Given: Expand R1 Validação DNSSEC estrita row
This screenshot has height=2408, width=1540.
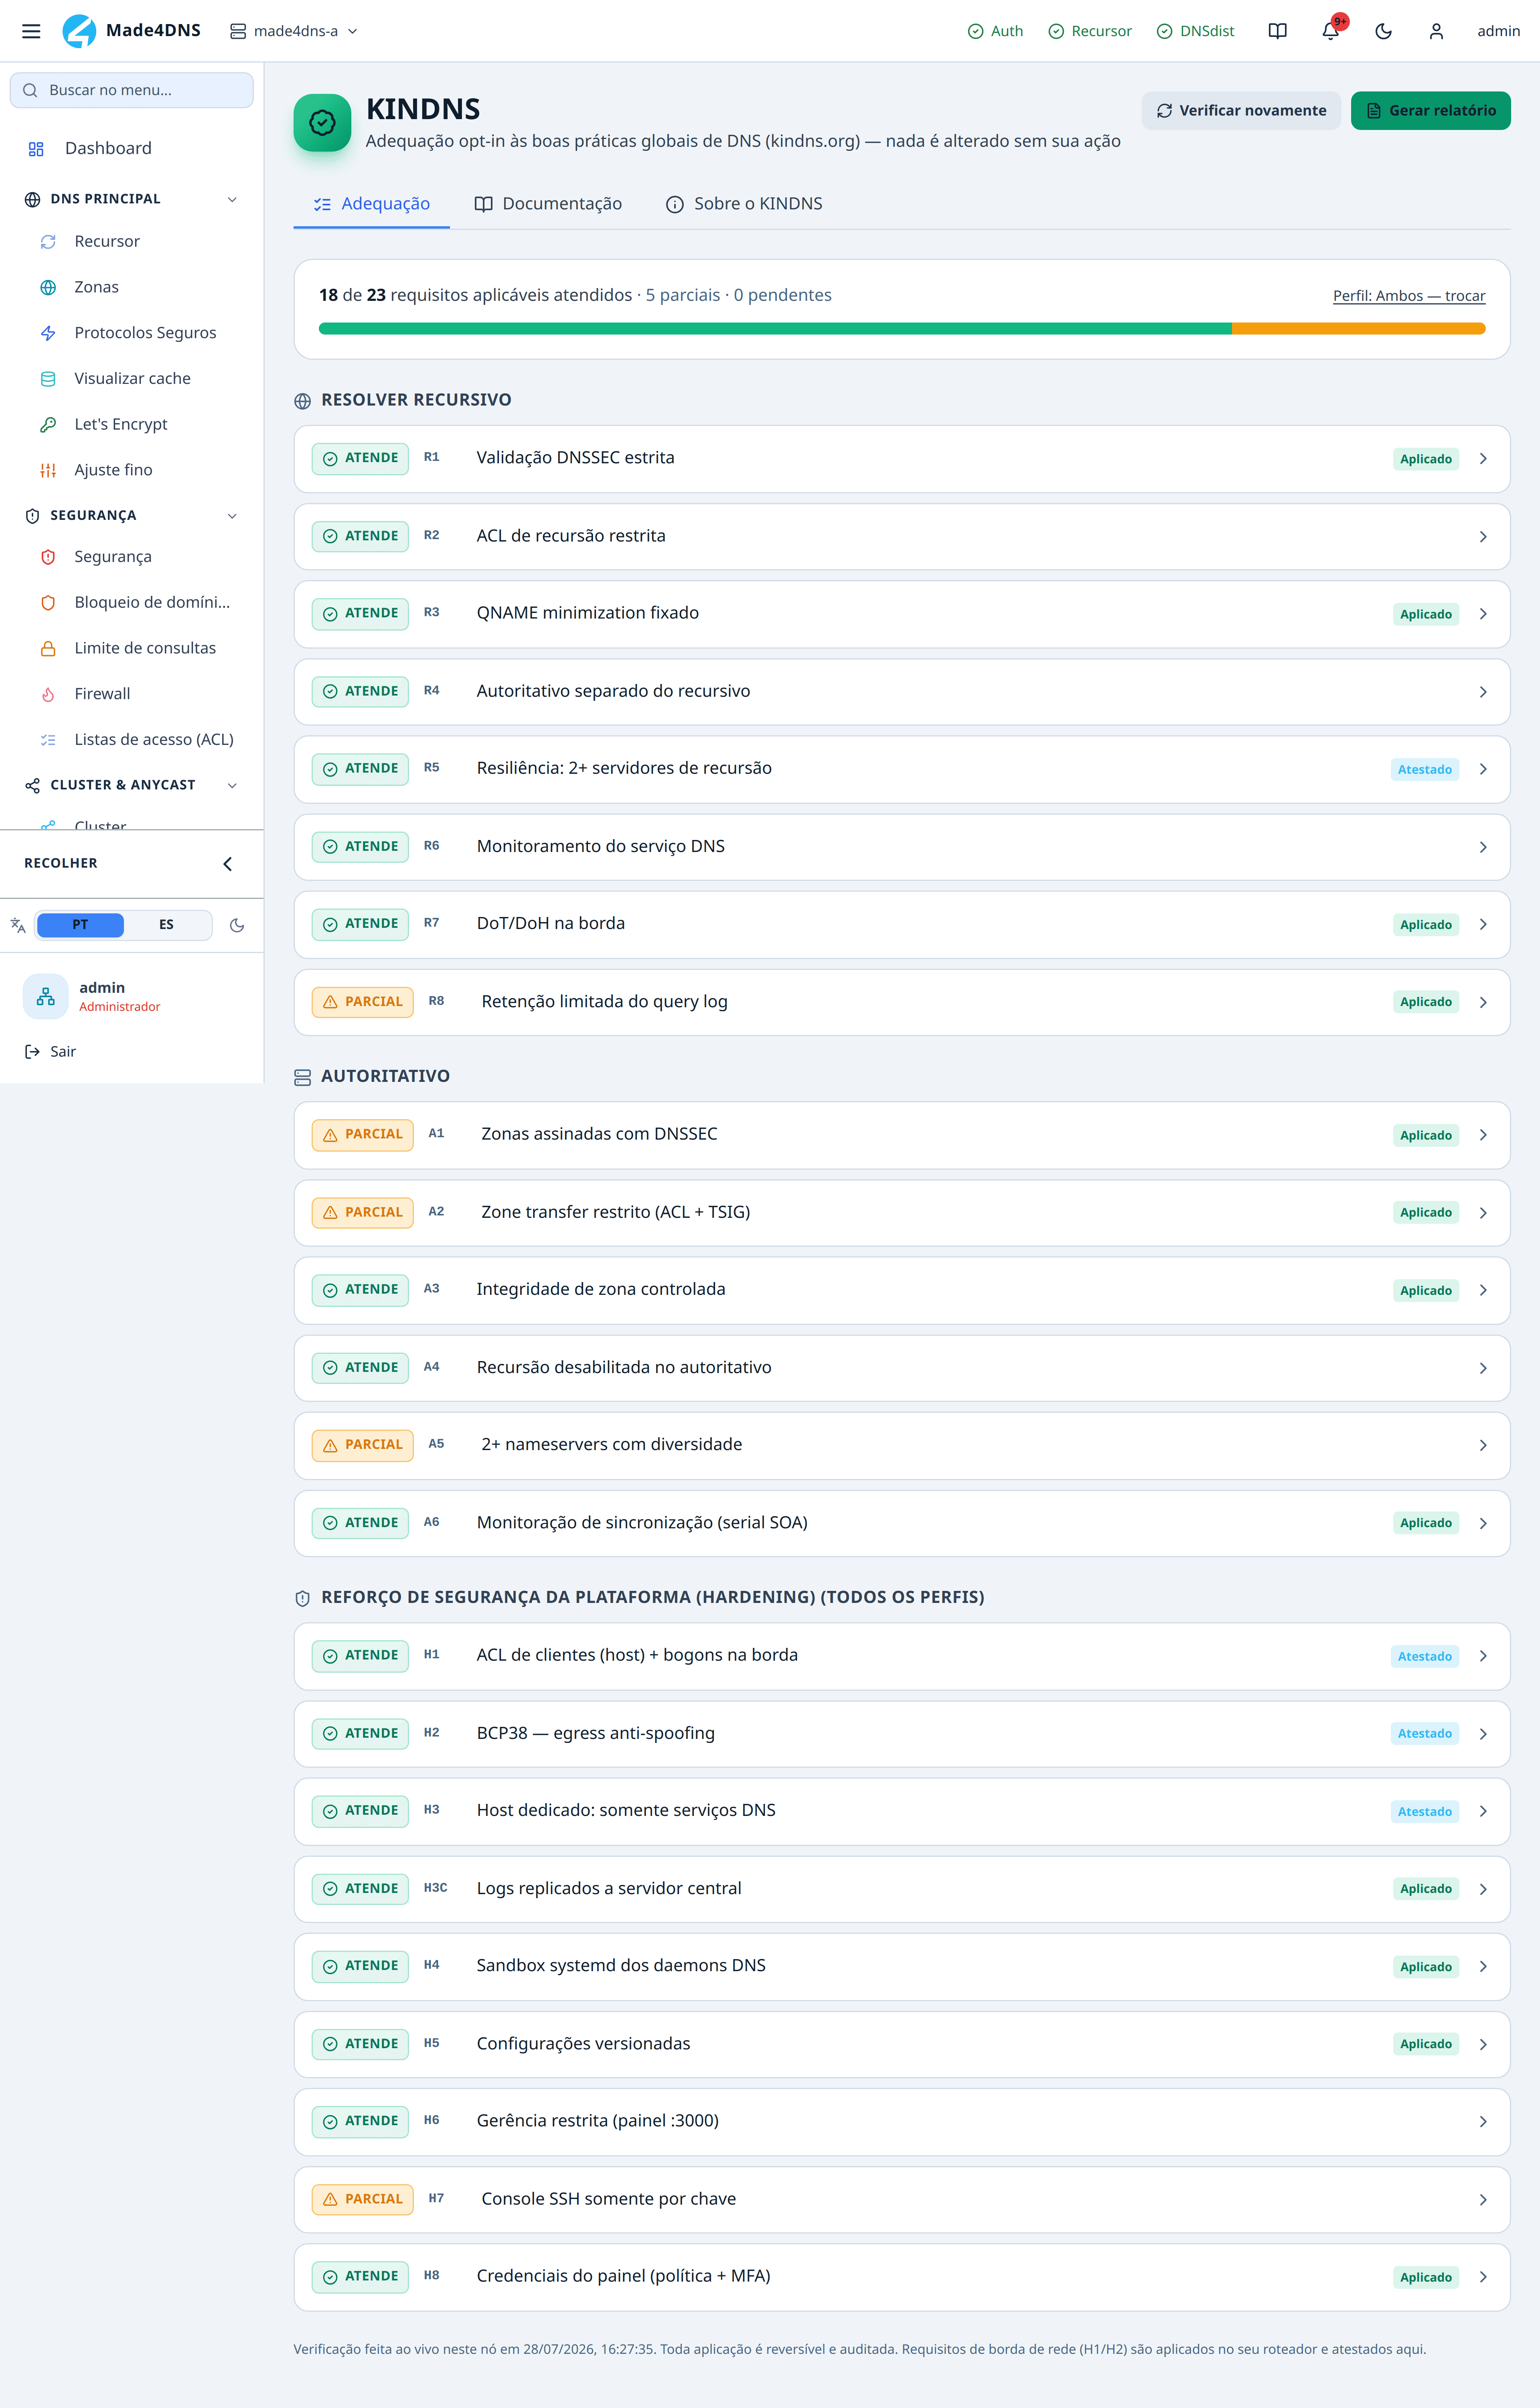Looking at the screenshot, I should pos(902,459).
